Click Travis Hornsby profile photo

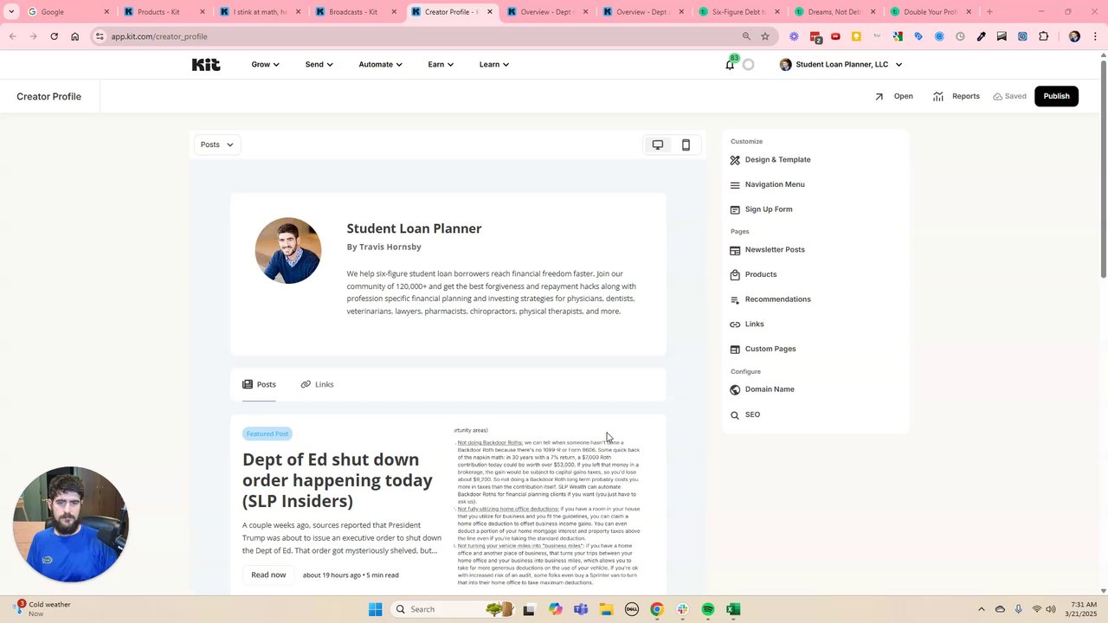coord(288,250)
